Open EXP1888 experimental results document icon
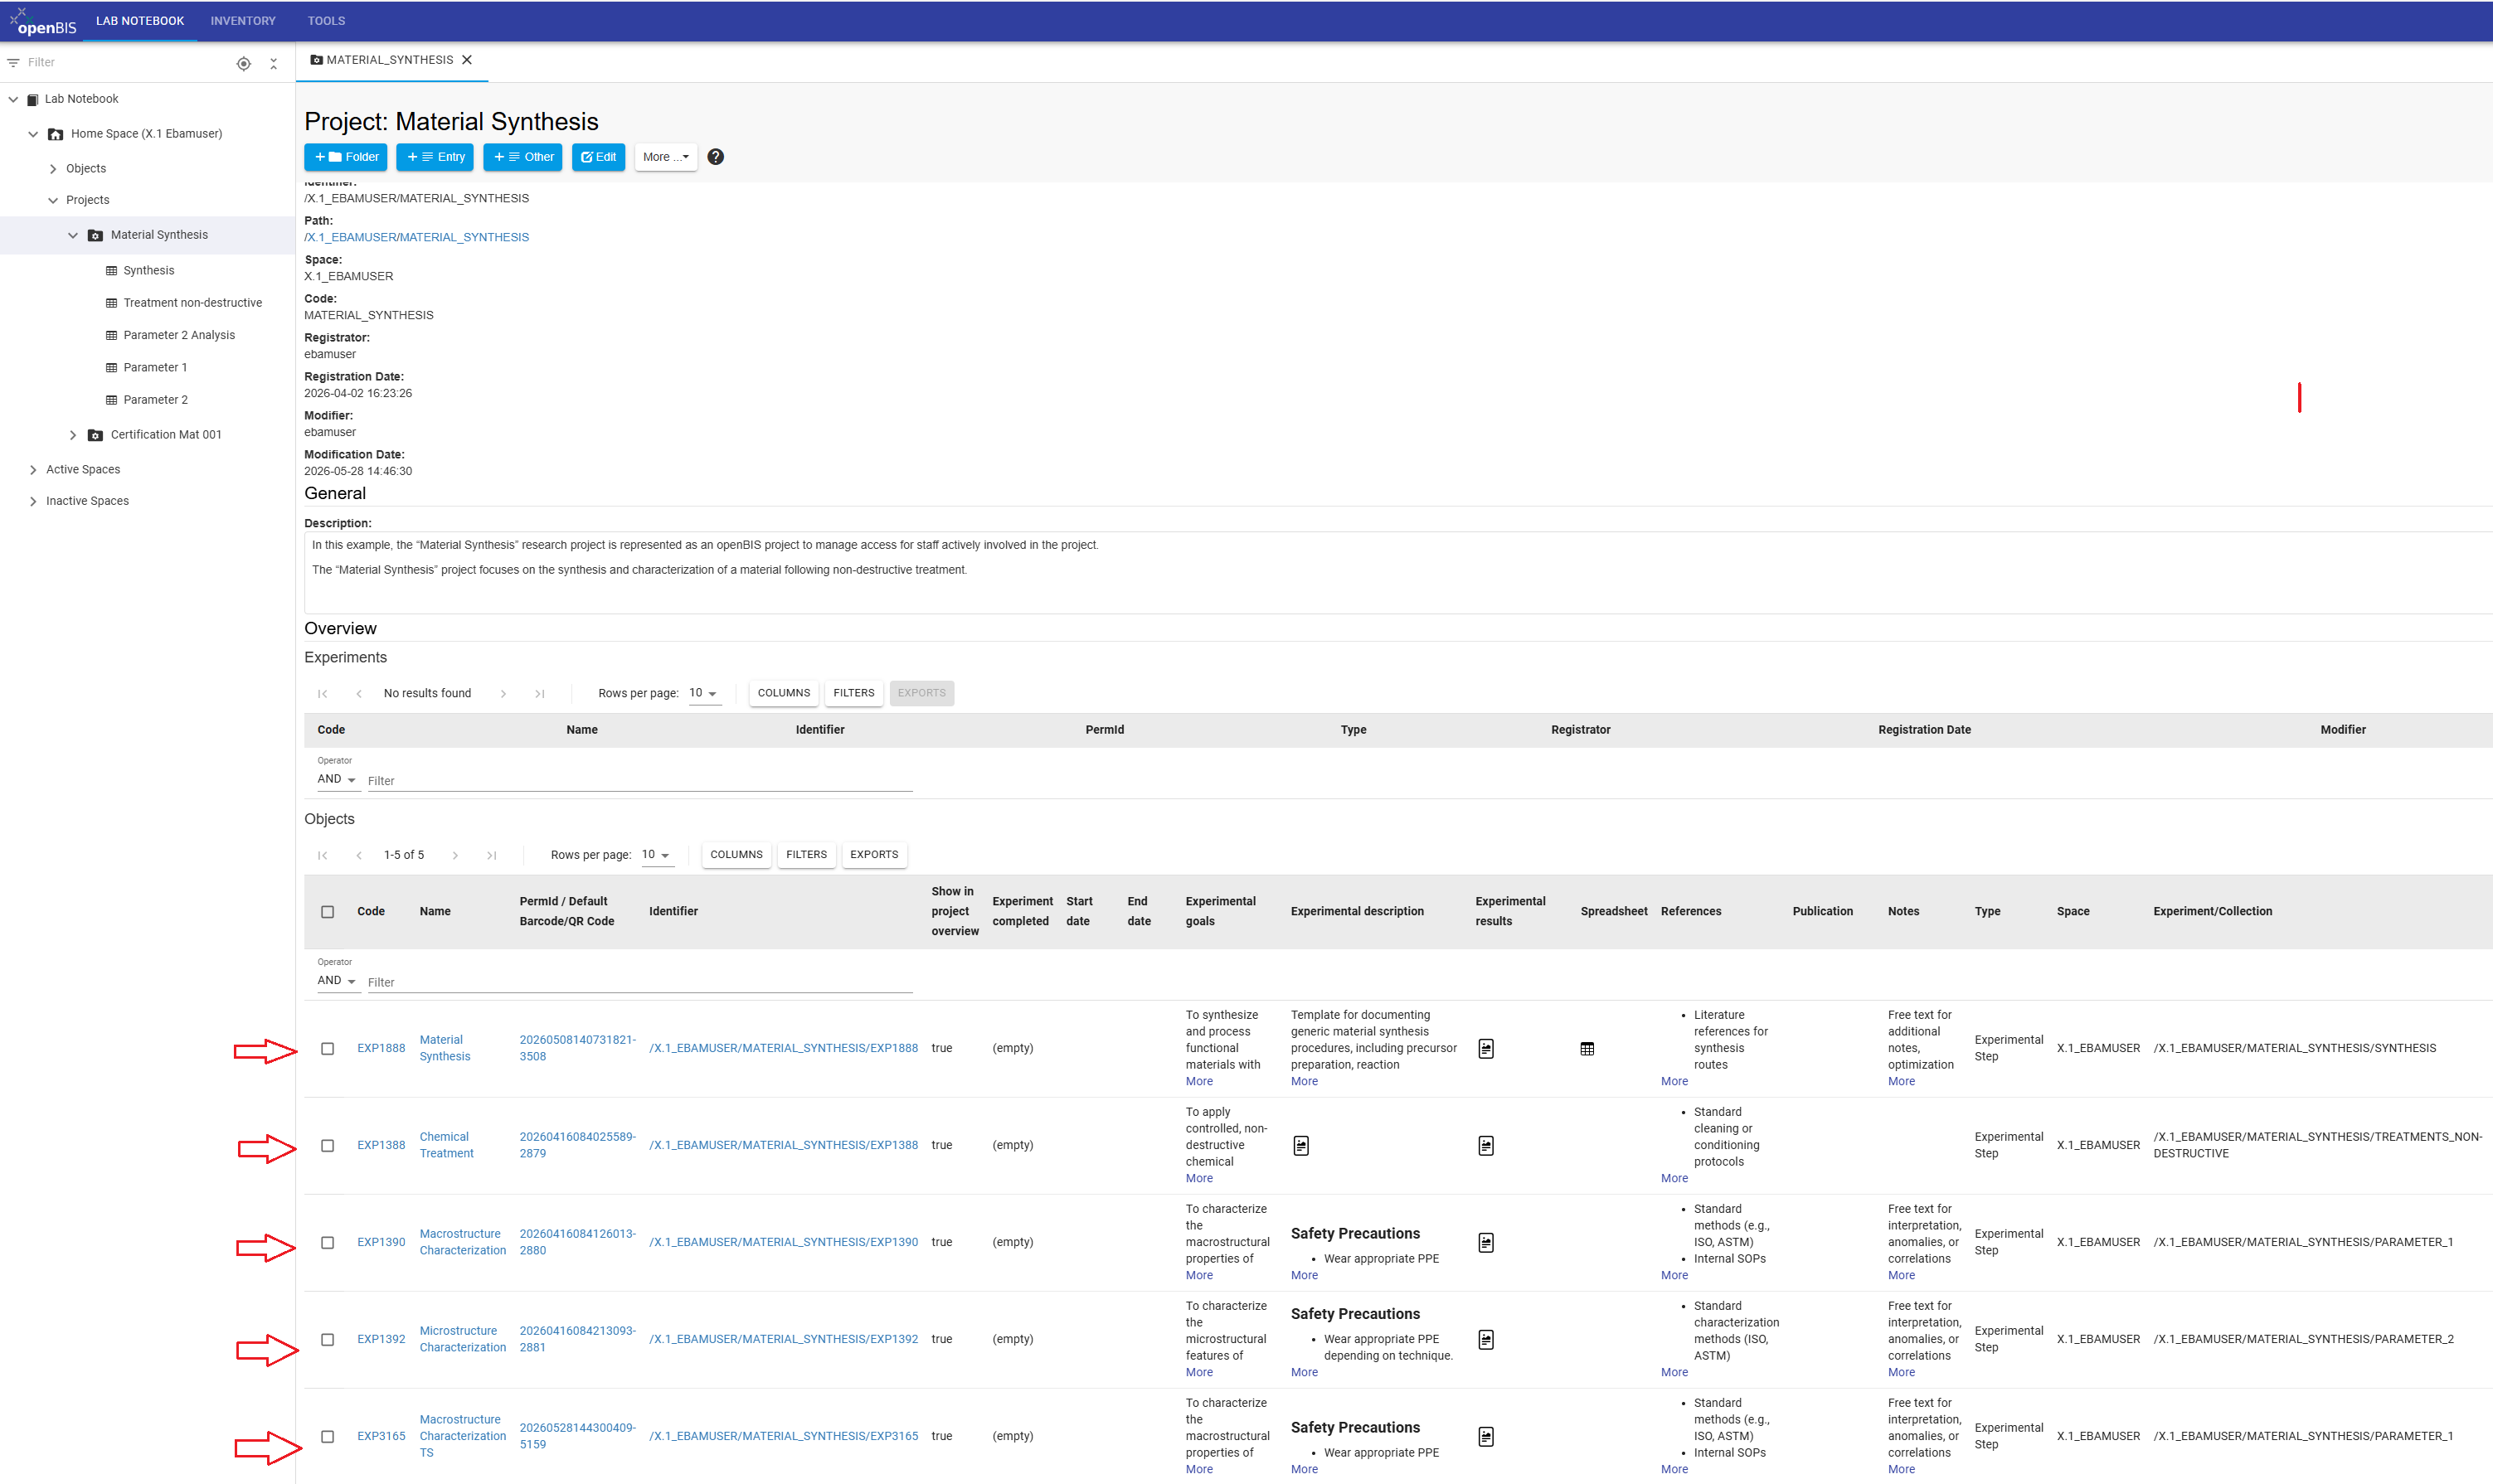 (x=1485, y=1049)
